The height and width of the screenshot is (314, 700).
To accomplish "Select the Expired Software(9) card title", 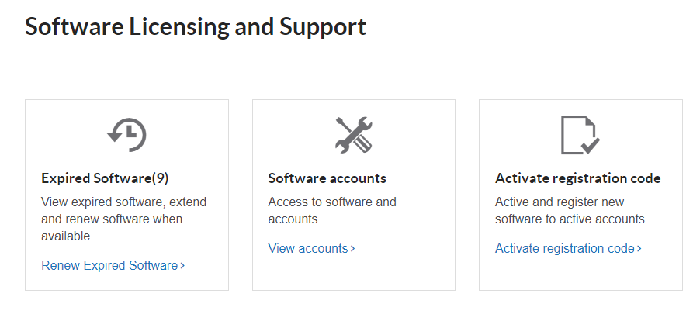I will click(105, 178).
